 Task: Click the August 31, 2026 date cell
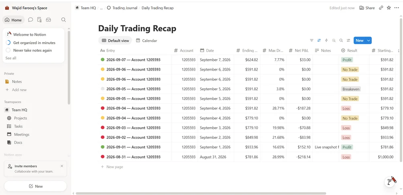coord(216,157)
